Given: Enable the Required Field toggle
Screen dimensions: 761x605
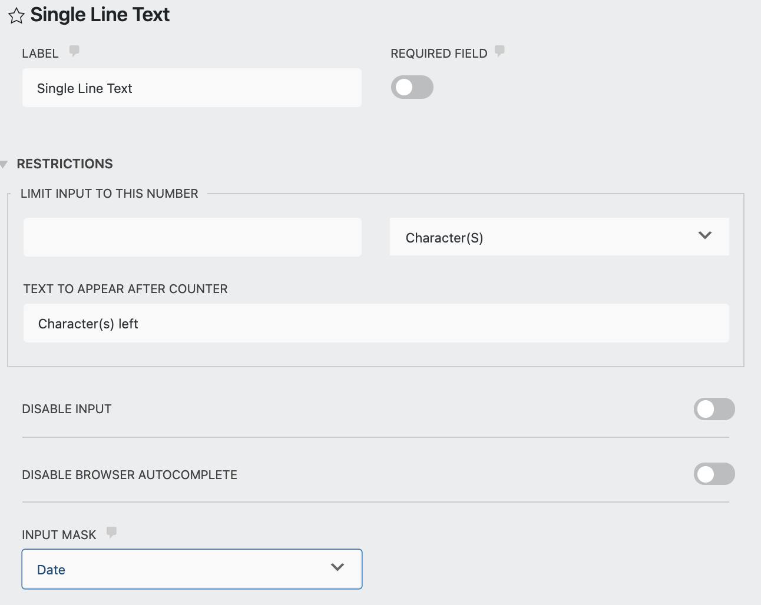Looking at the screenshot, I should (412, 87).
